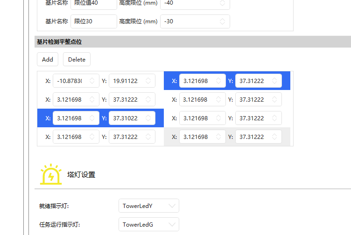Click the X field showing -10.8783
Viewport: 351px width, 235px height.
coord(70,81)
